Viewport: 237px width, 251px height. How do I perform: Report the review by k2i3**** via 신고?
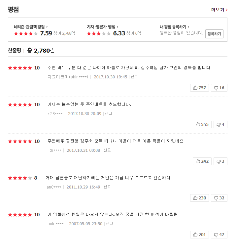pos(108,113)
